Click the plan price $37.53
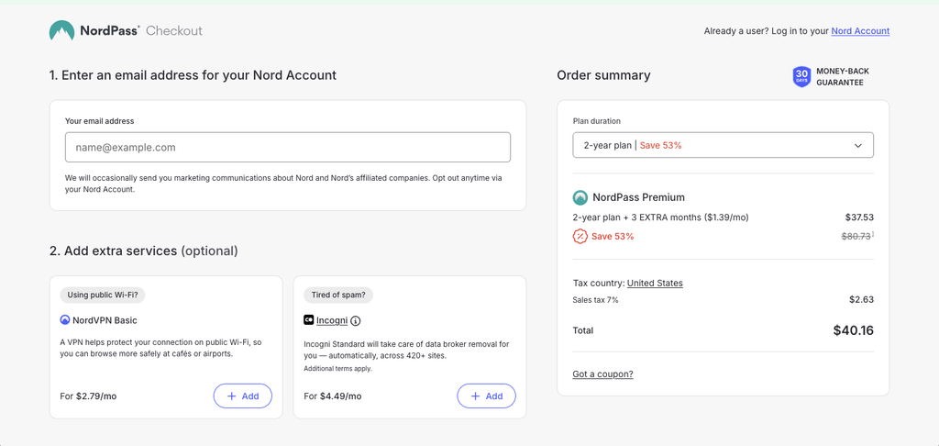 coord(859,217)
